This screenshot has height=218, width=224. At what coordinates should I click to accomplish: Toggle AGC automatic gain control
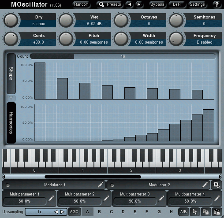click(x=74, y=212)
